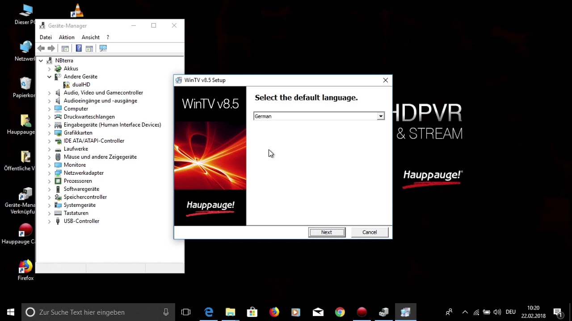Expand the Akkus category

pos(50,69)
